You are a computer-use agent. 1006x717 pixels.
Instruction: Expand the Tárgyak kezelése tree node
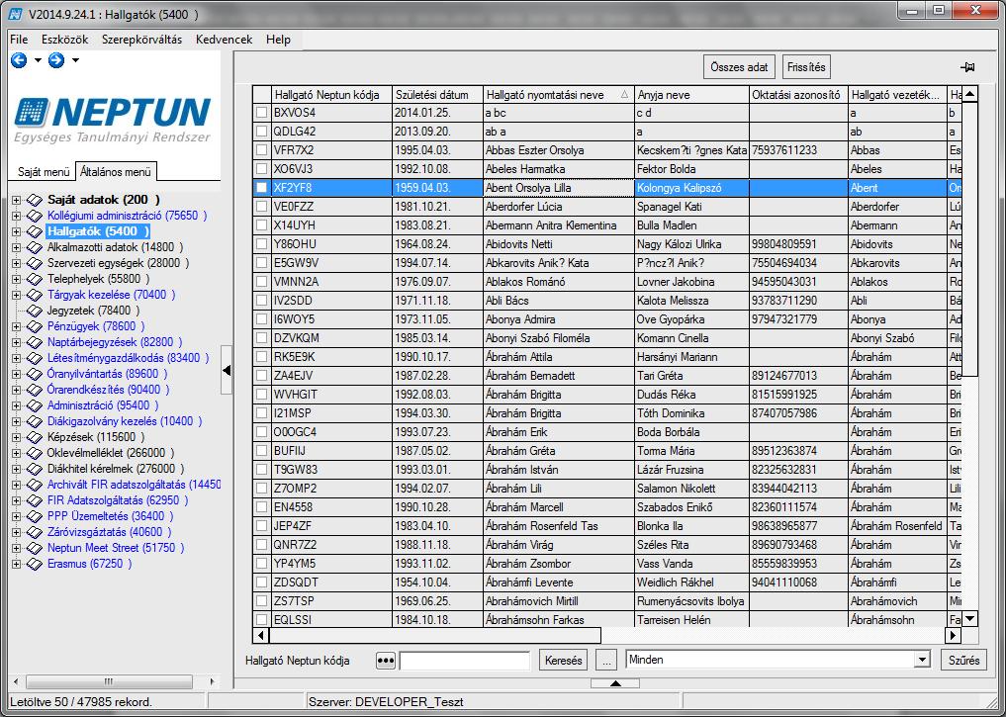point(16,295)
